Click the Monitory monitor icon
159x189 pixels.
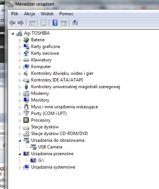[x=26, y=100]
